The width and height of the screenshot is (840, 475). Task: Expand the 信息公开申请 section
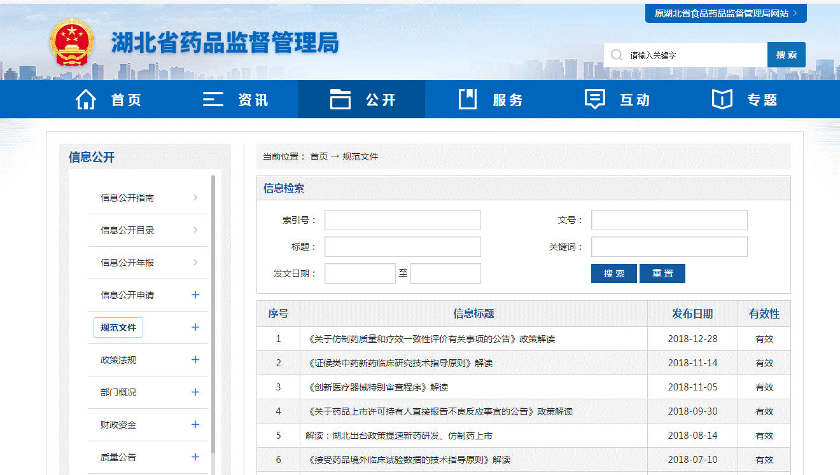pos(195,295)
